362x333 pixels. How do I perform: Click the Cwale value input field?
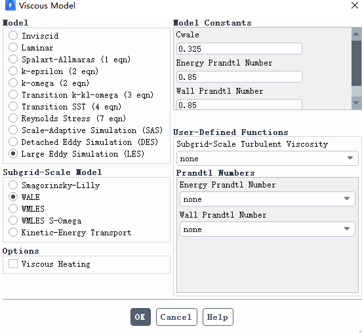coord(239,49)
